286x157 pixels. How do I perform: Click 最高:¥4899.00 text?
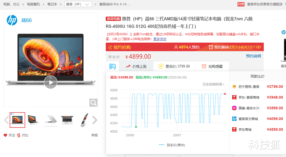[122, 77]
